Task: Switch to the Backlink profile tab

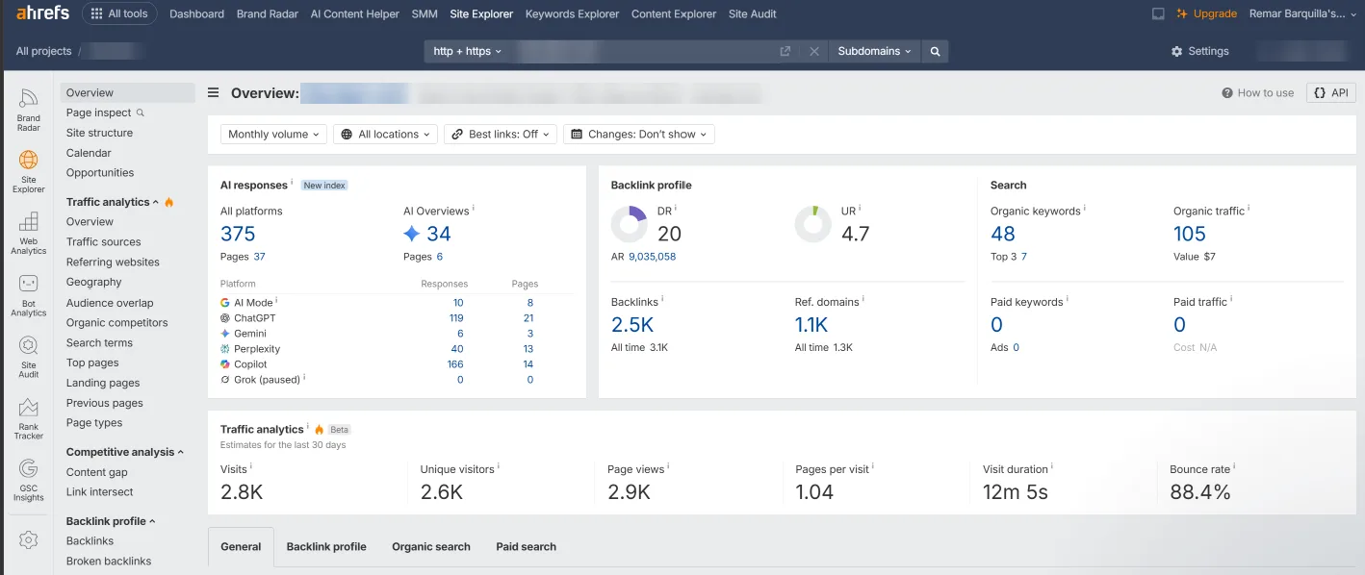Action: tap(326, 546)
